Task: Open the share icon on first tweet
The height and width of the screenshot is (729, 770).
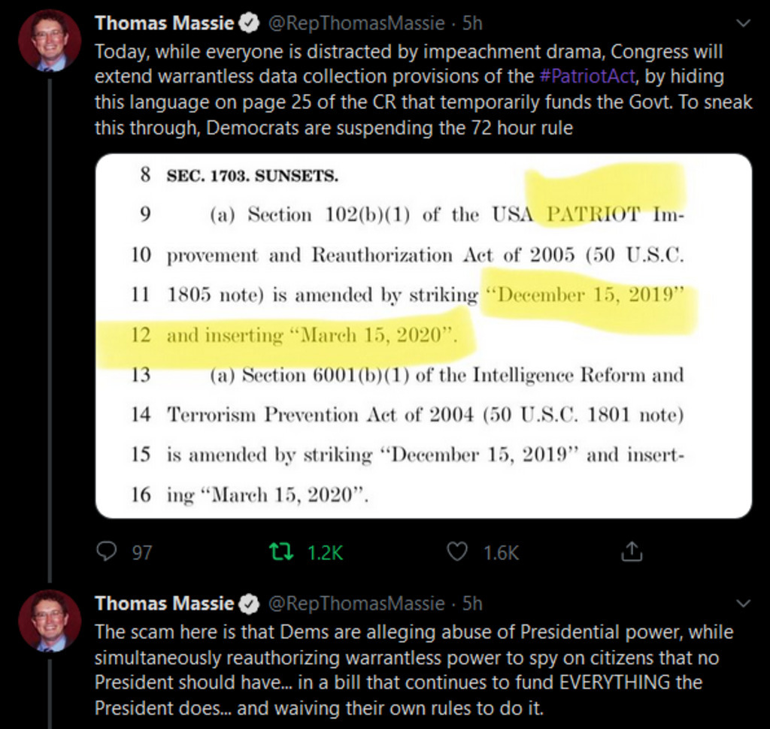Action: pyautogui.click(x=632, y=552)
